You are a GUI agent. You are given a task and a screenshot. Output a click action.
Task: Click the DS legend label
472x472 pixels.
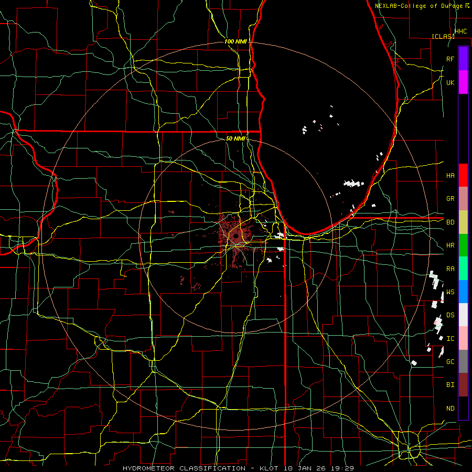pyautogui.click(x=450, y=315)
